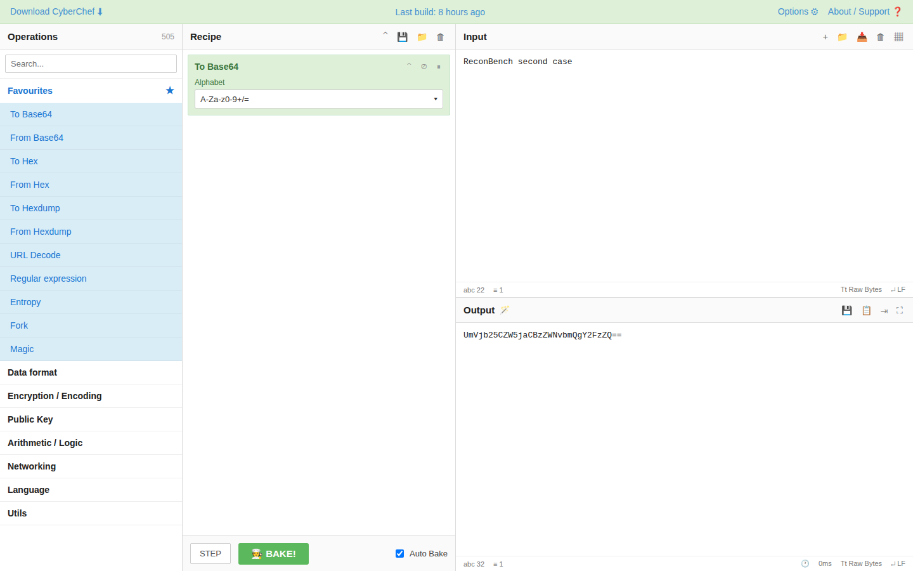913x571 pixels.
Task: Collapse the Favourites category
Action: 91,91
